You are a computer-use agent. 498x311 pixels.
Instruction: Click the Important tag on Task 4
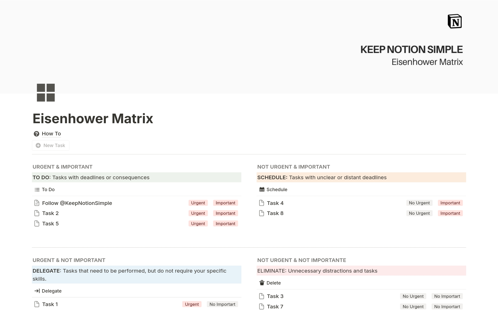pos(450,203)
